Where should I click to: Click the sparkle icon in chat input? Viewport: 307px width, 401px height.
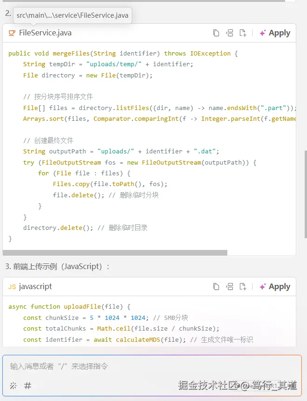(x=13, y=386)
